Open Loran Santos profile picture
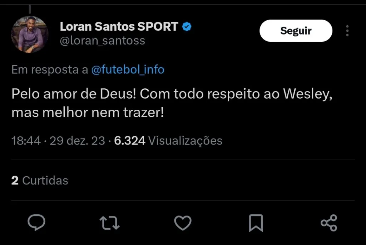This screenshot has width=366, height=245. (x=30, y=35)
